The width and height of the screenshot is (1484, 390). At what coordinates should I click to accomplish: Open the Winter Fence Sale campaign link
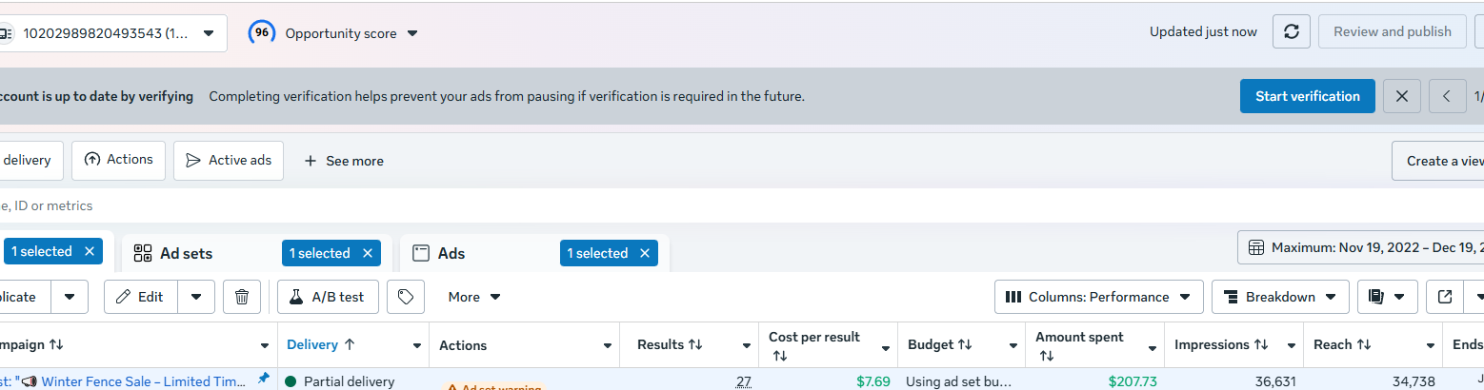click(x=144, y=381)
